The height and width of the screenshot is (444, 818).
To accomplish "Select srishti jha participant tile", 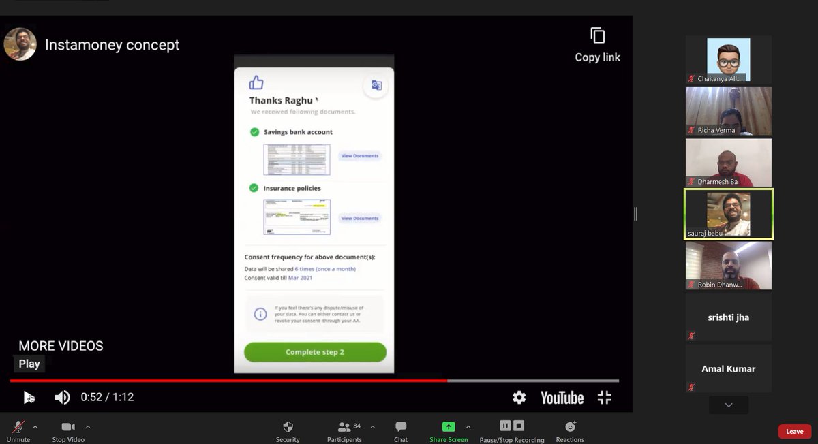I will [728, 317].
